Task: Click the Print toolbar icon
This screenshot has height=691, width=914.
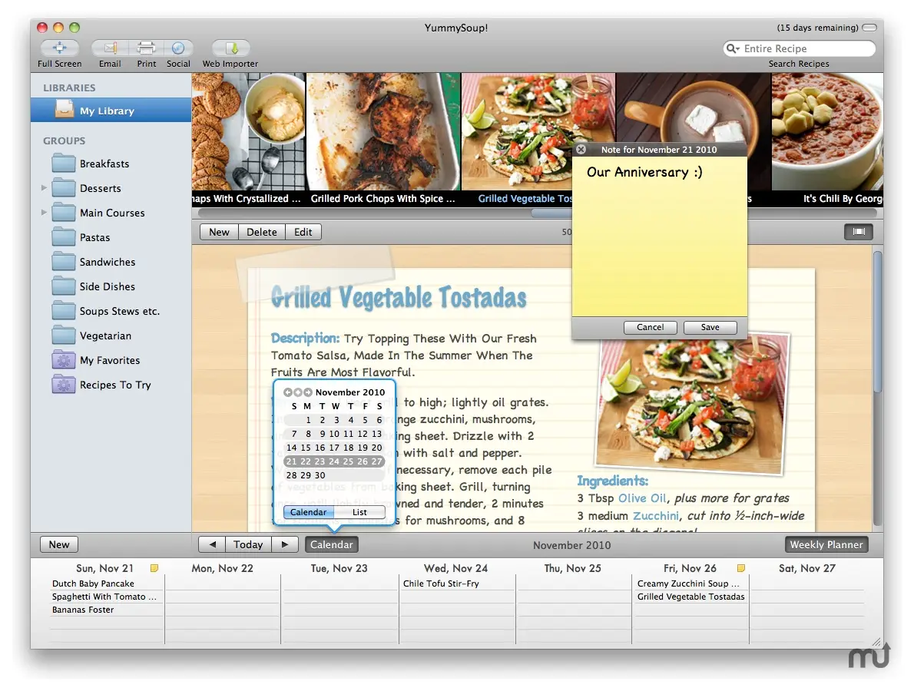Action: point(146,48)
